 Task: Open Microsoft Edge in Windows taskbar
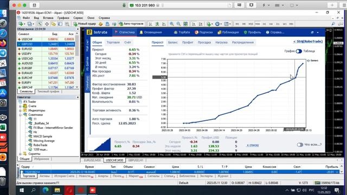pos(46,190)
